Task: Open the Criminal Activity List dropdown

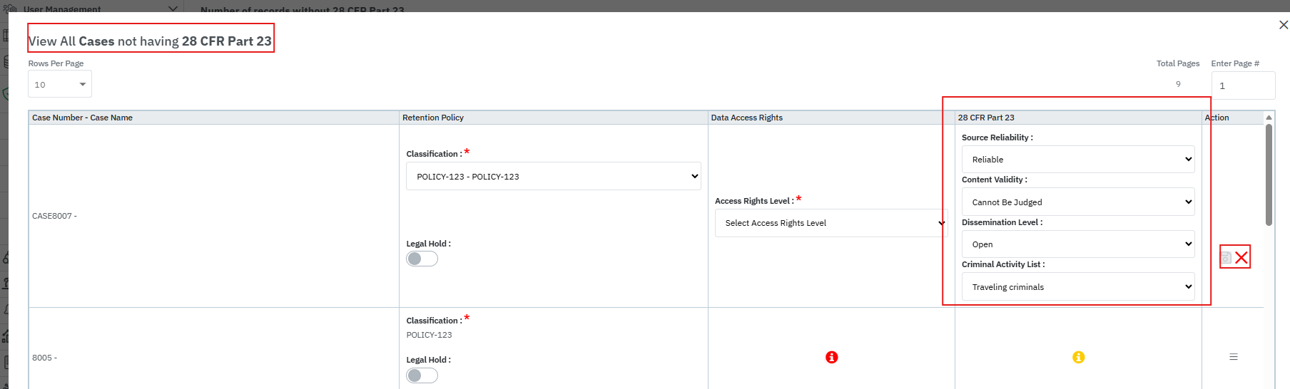Action: point(1077,287)
